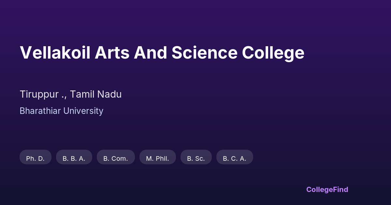This screenshot has height=205, width=391.
Task: Select the Tiruppur ., Tamil Nadu location text
Action: tap(70, 94)
